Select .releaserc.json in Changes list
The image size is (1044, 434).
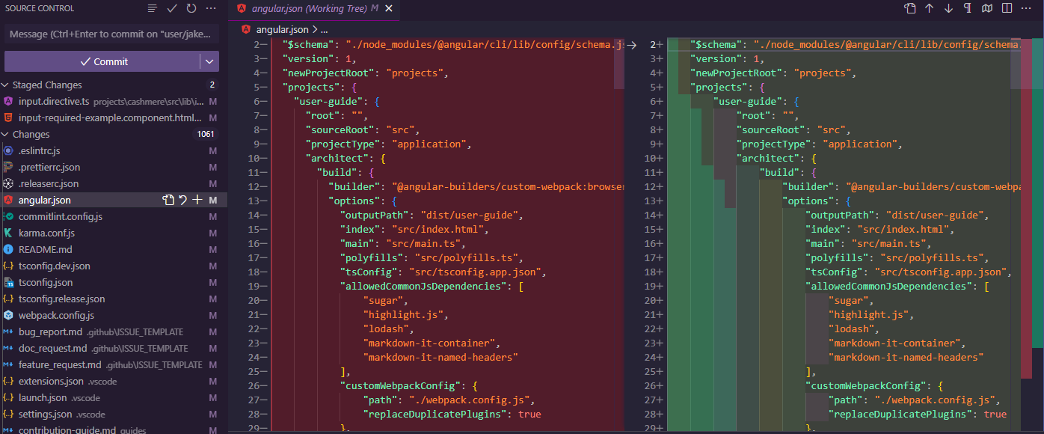pyautogui.click(x=114, y=183)
